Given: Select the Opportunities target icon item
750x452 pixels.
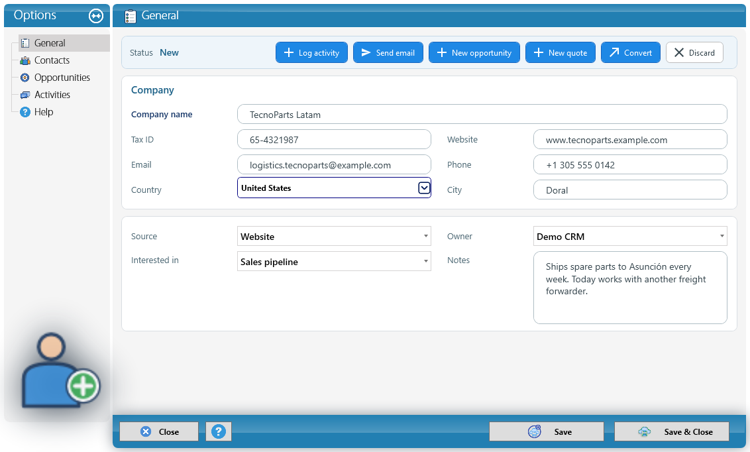Looking at the screenshot, I should tap(25, 78).
